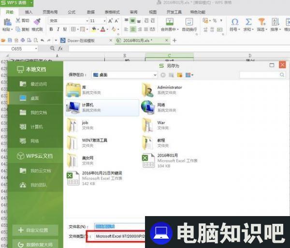
Task: Open the 文件类型 file type dropdown
Action: 120,236
